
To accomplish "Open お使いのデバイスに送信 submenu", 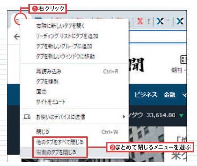I will (x=74, y=117).
